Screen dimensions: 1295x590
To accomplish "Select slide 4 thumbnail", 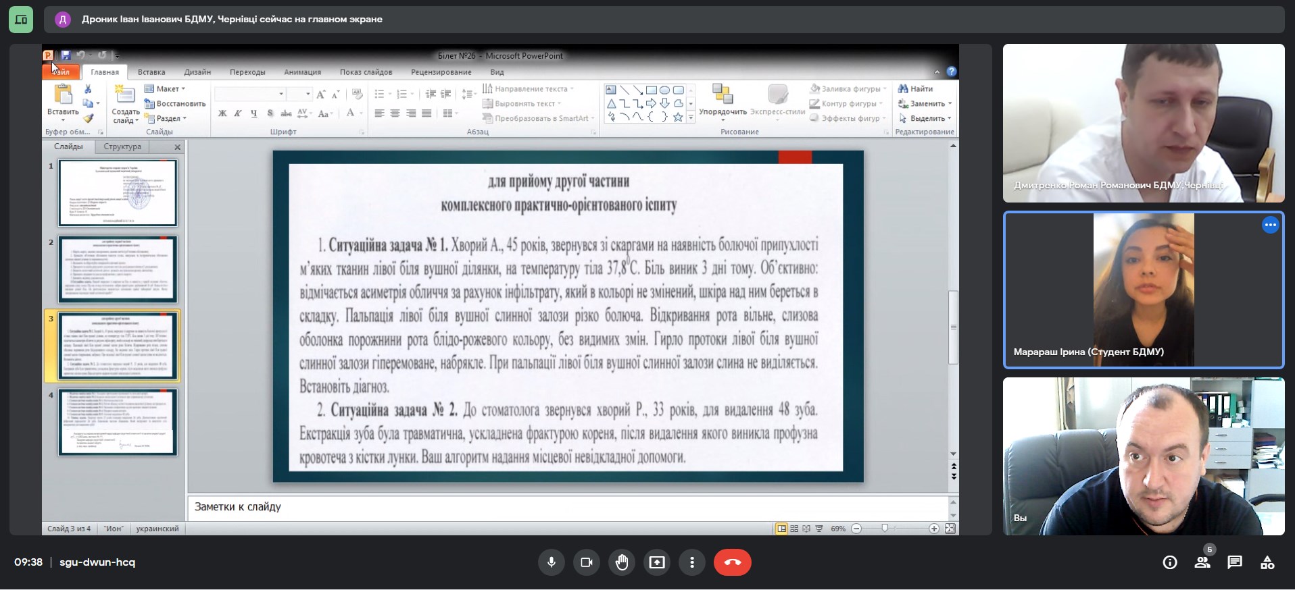I will [x=118, y=422].
